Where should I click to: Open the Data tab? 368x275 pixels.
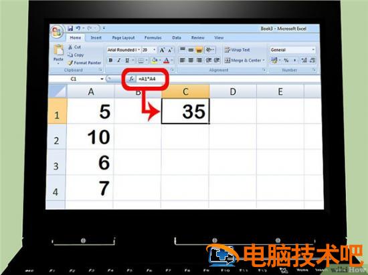pos(177,37)
